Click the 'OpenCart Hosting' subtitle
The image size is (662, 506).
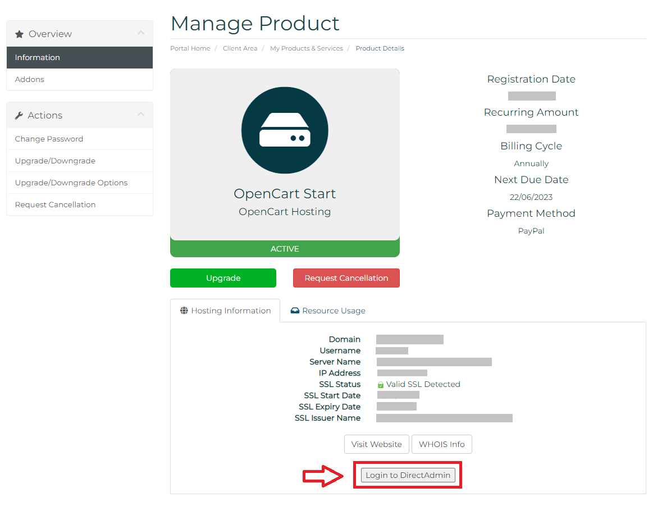point(285,212)
